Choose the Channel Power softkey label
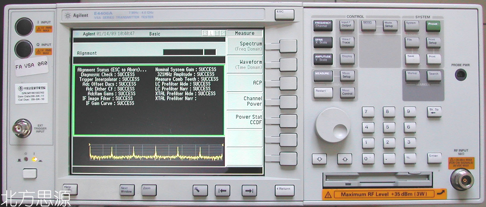 coord(245,101)
